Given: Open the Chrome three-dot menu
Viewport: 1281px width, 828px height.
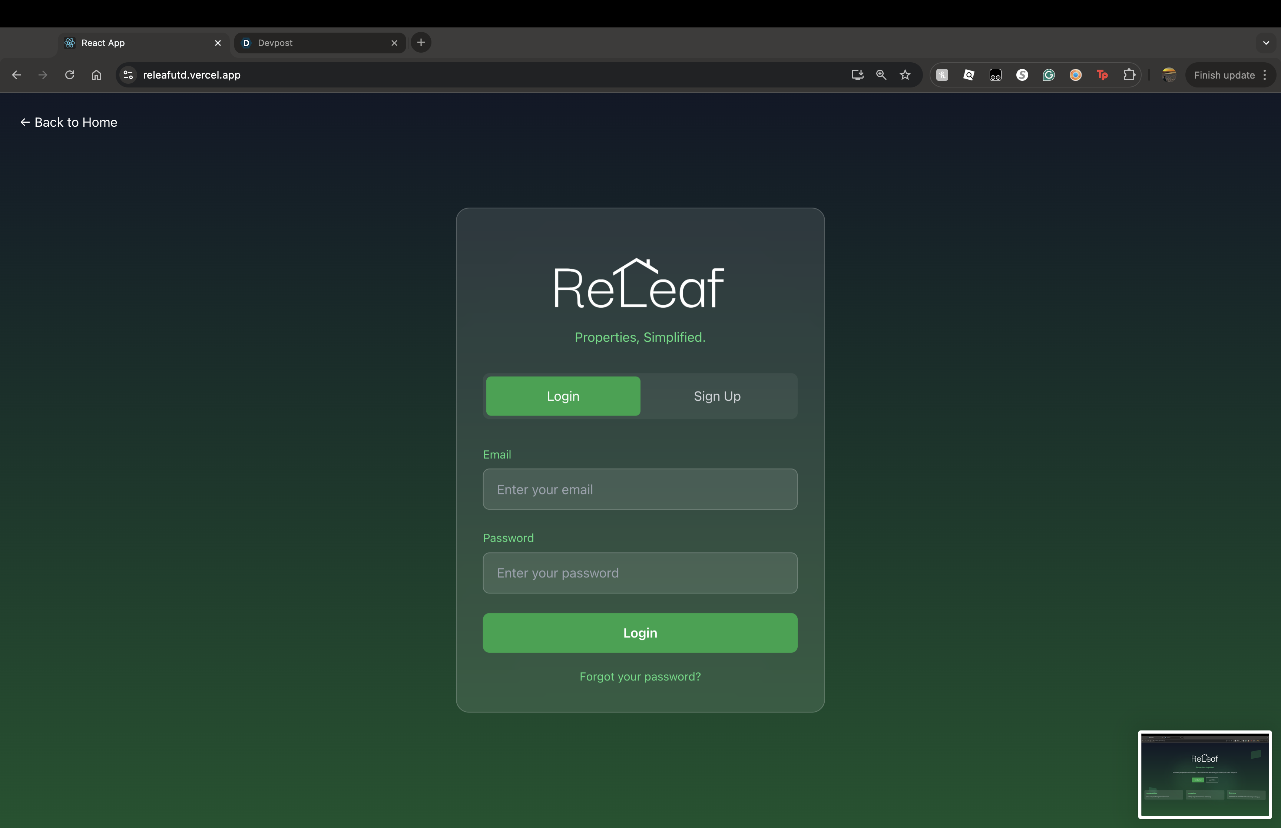Looking at the screenshot, I should coord(1265,75).
